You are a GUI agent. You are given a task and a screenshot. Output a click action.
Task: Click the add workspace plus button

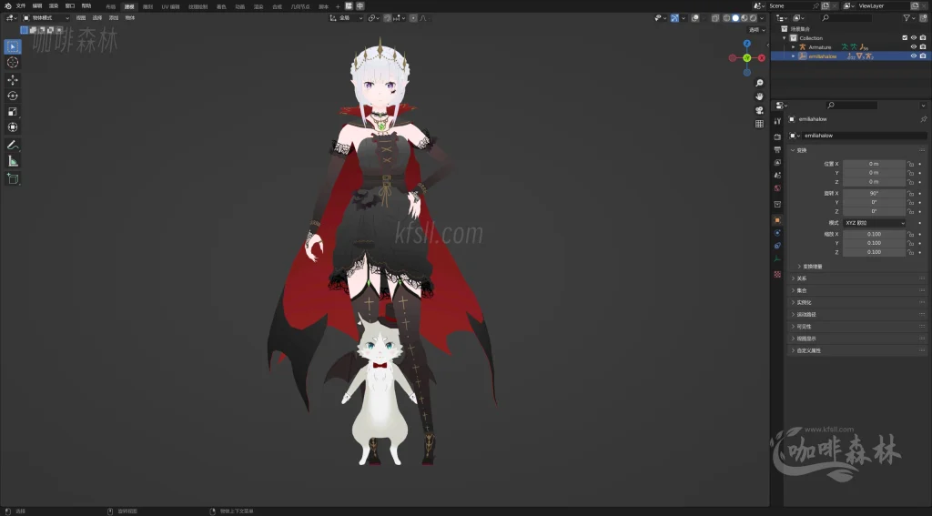(x=338, y=6)
